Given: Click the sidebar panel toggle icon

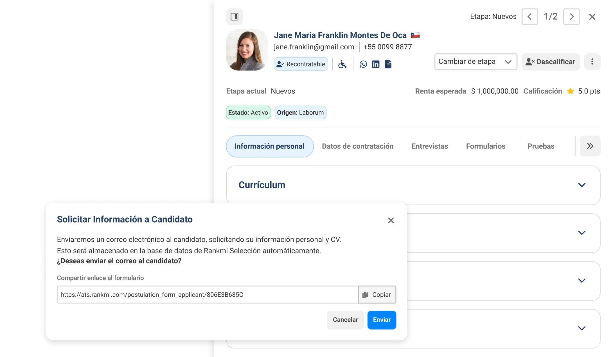Looking at the screenshot, I should pos(234,17).
